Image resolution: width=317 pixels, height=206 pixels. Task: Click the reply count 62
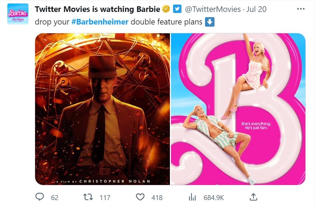click(55, 198)
